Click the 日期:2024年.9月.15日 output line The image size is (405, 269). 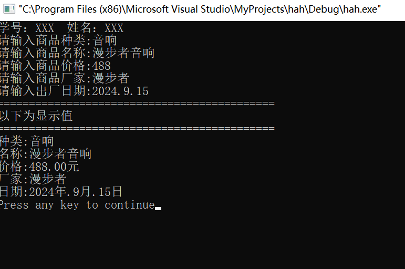pyautogui.click(x=61, y=192)
